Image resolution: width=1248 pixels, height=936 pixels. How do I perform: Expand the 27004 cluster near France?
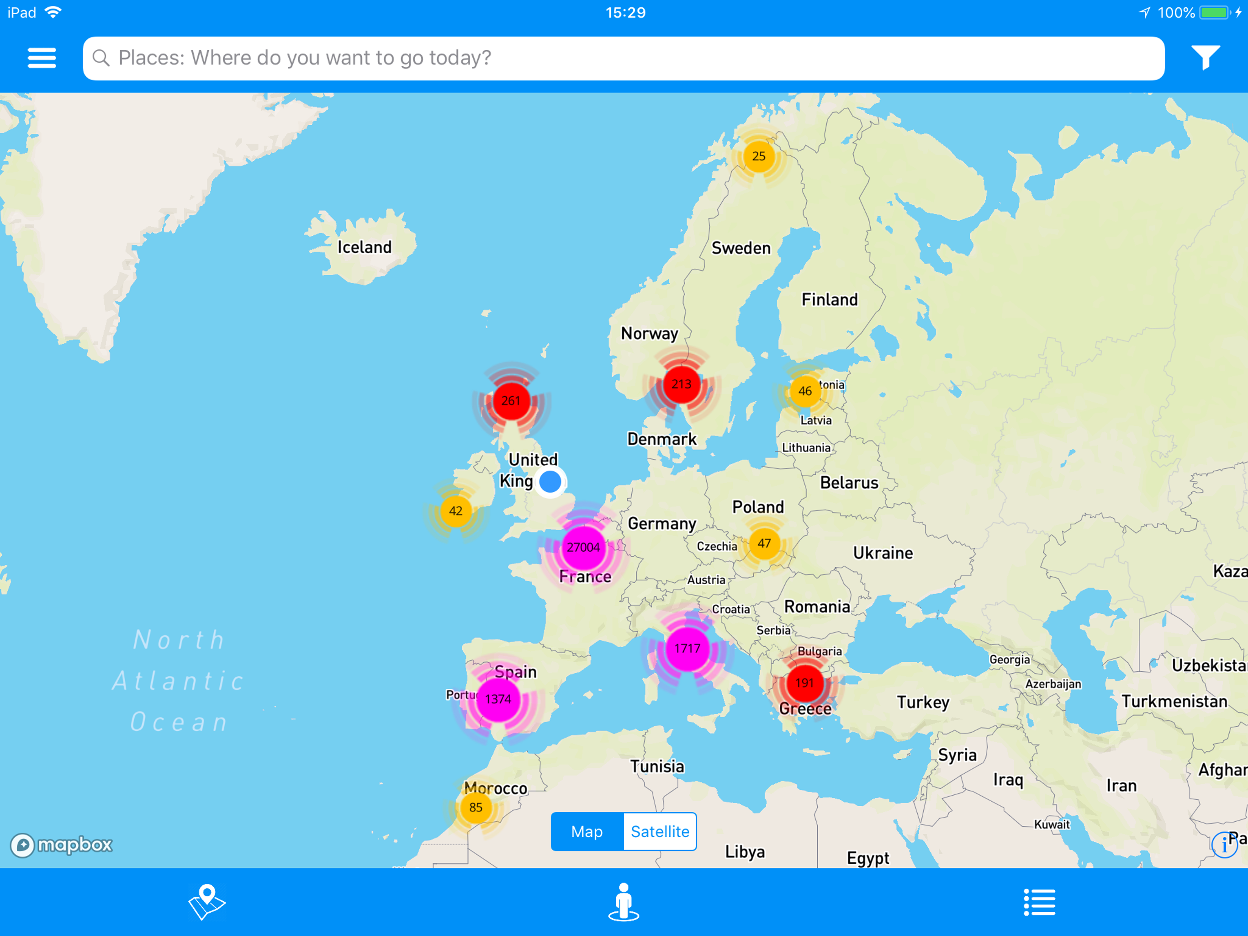pos(583,547)
